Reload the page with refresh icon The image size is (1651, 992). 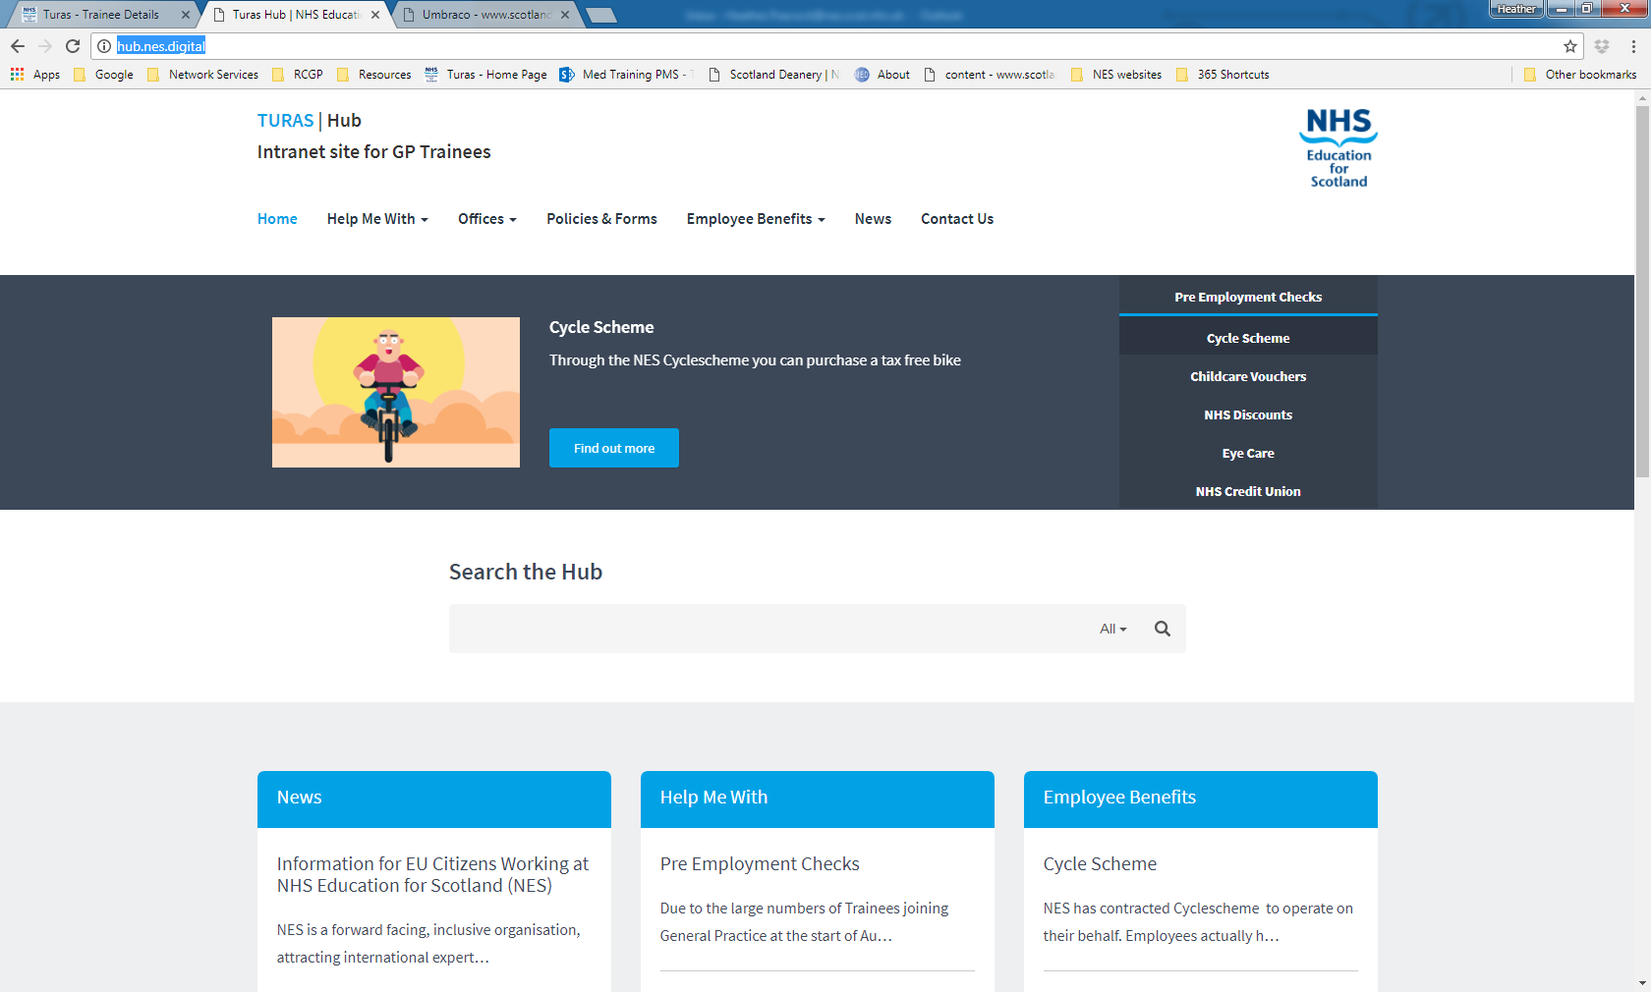click(x=73, y=46)
